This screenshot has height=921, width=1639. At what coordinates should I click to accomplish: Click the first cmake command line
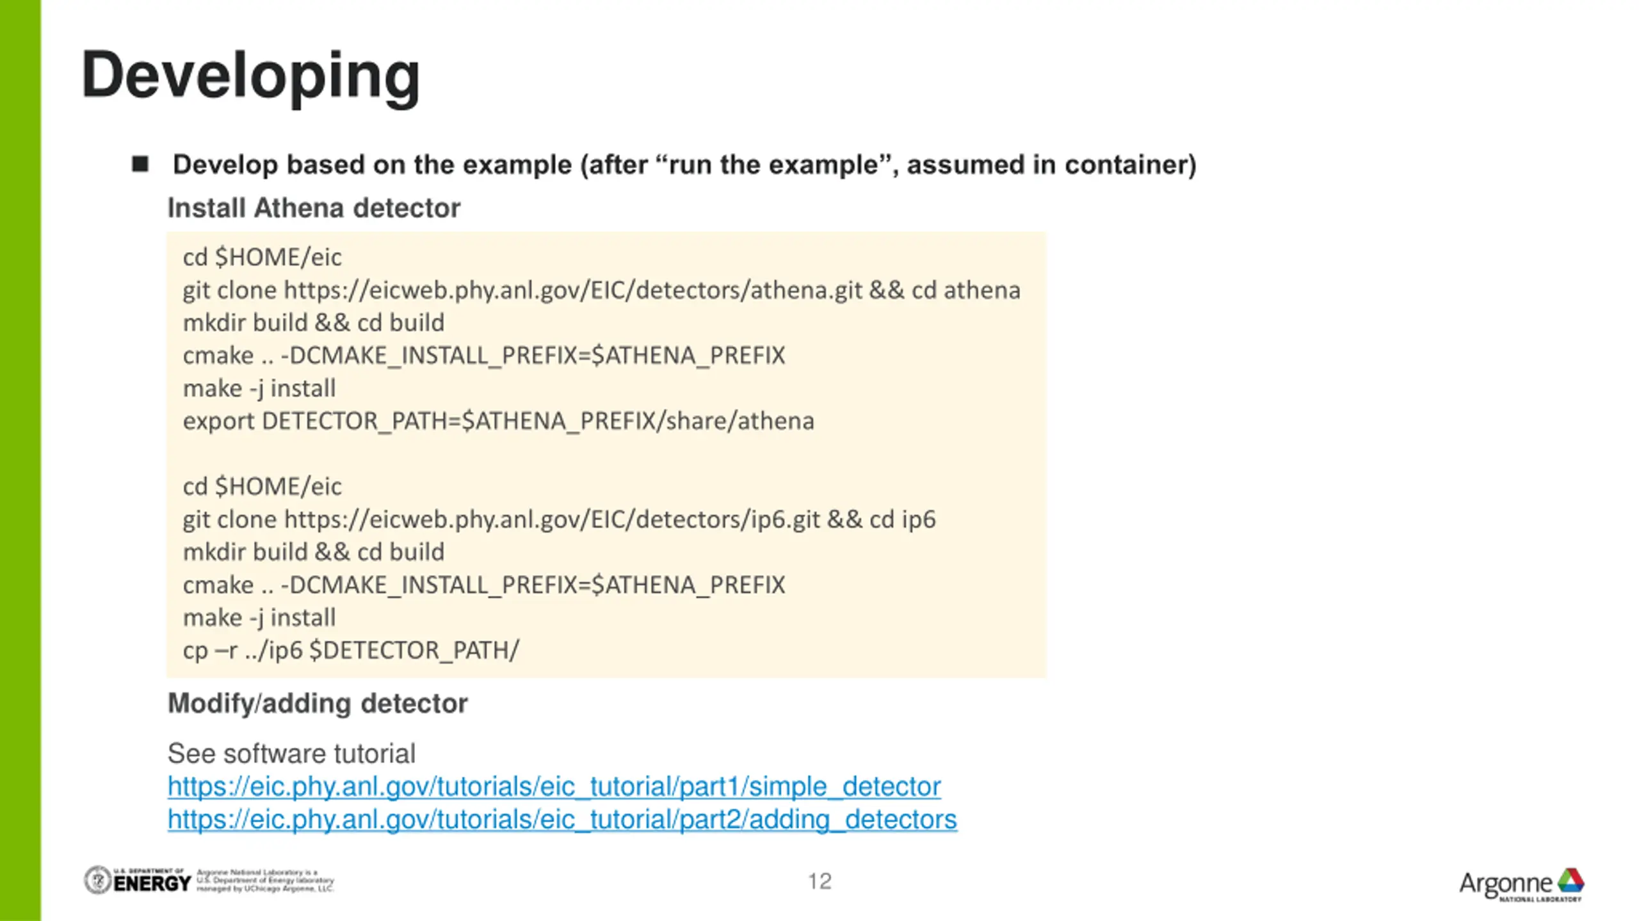pyautogui.click(x=483, y=356)
